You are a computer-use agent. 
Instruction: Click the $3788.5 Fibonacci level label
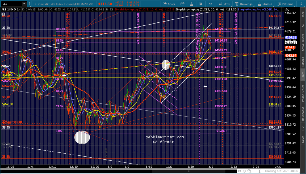click(x=222, y=131)
